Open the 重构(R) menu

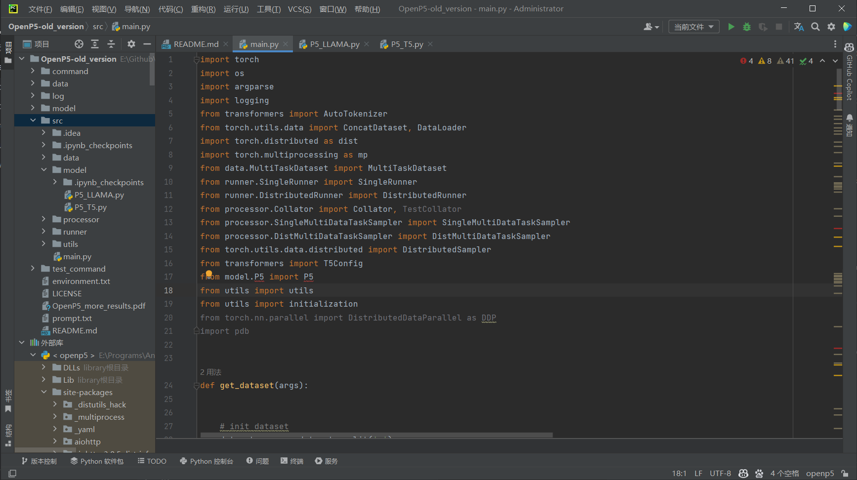[x=203, y=9]
